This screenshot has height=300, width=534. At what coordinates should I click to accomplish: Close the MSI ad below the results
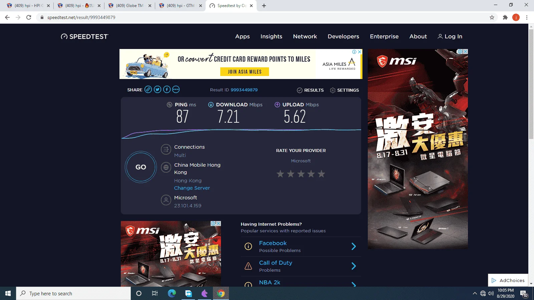[219, 223]
